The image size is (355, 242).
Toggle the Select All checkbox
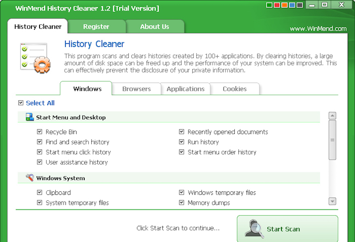coord(21,103)
